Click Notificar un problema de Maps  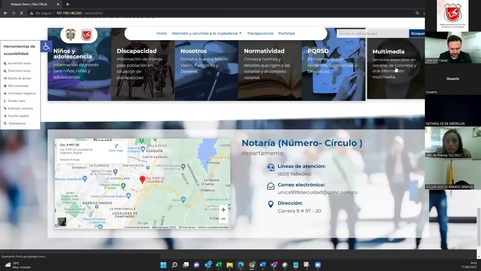pyautogui.click(x=213, y=227)
